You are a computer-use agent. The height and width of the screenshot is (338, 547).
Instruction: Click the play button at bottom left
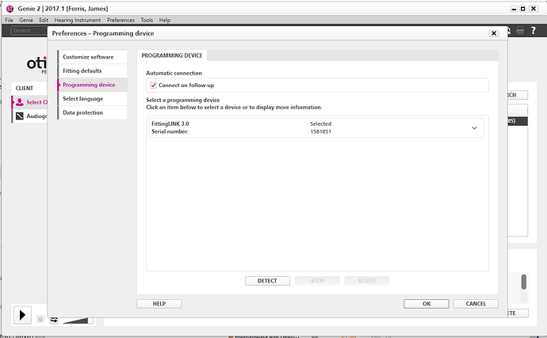tap(22, 315)
